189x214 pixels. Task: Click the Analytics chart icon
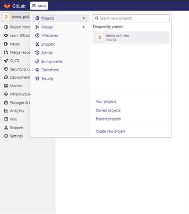coord(6,111)
